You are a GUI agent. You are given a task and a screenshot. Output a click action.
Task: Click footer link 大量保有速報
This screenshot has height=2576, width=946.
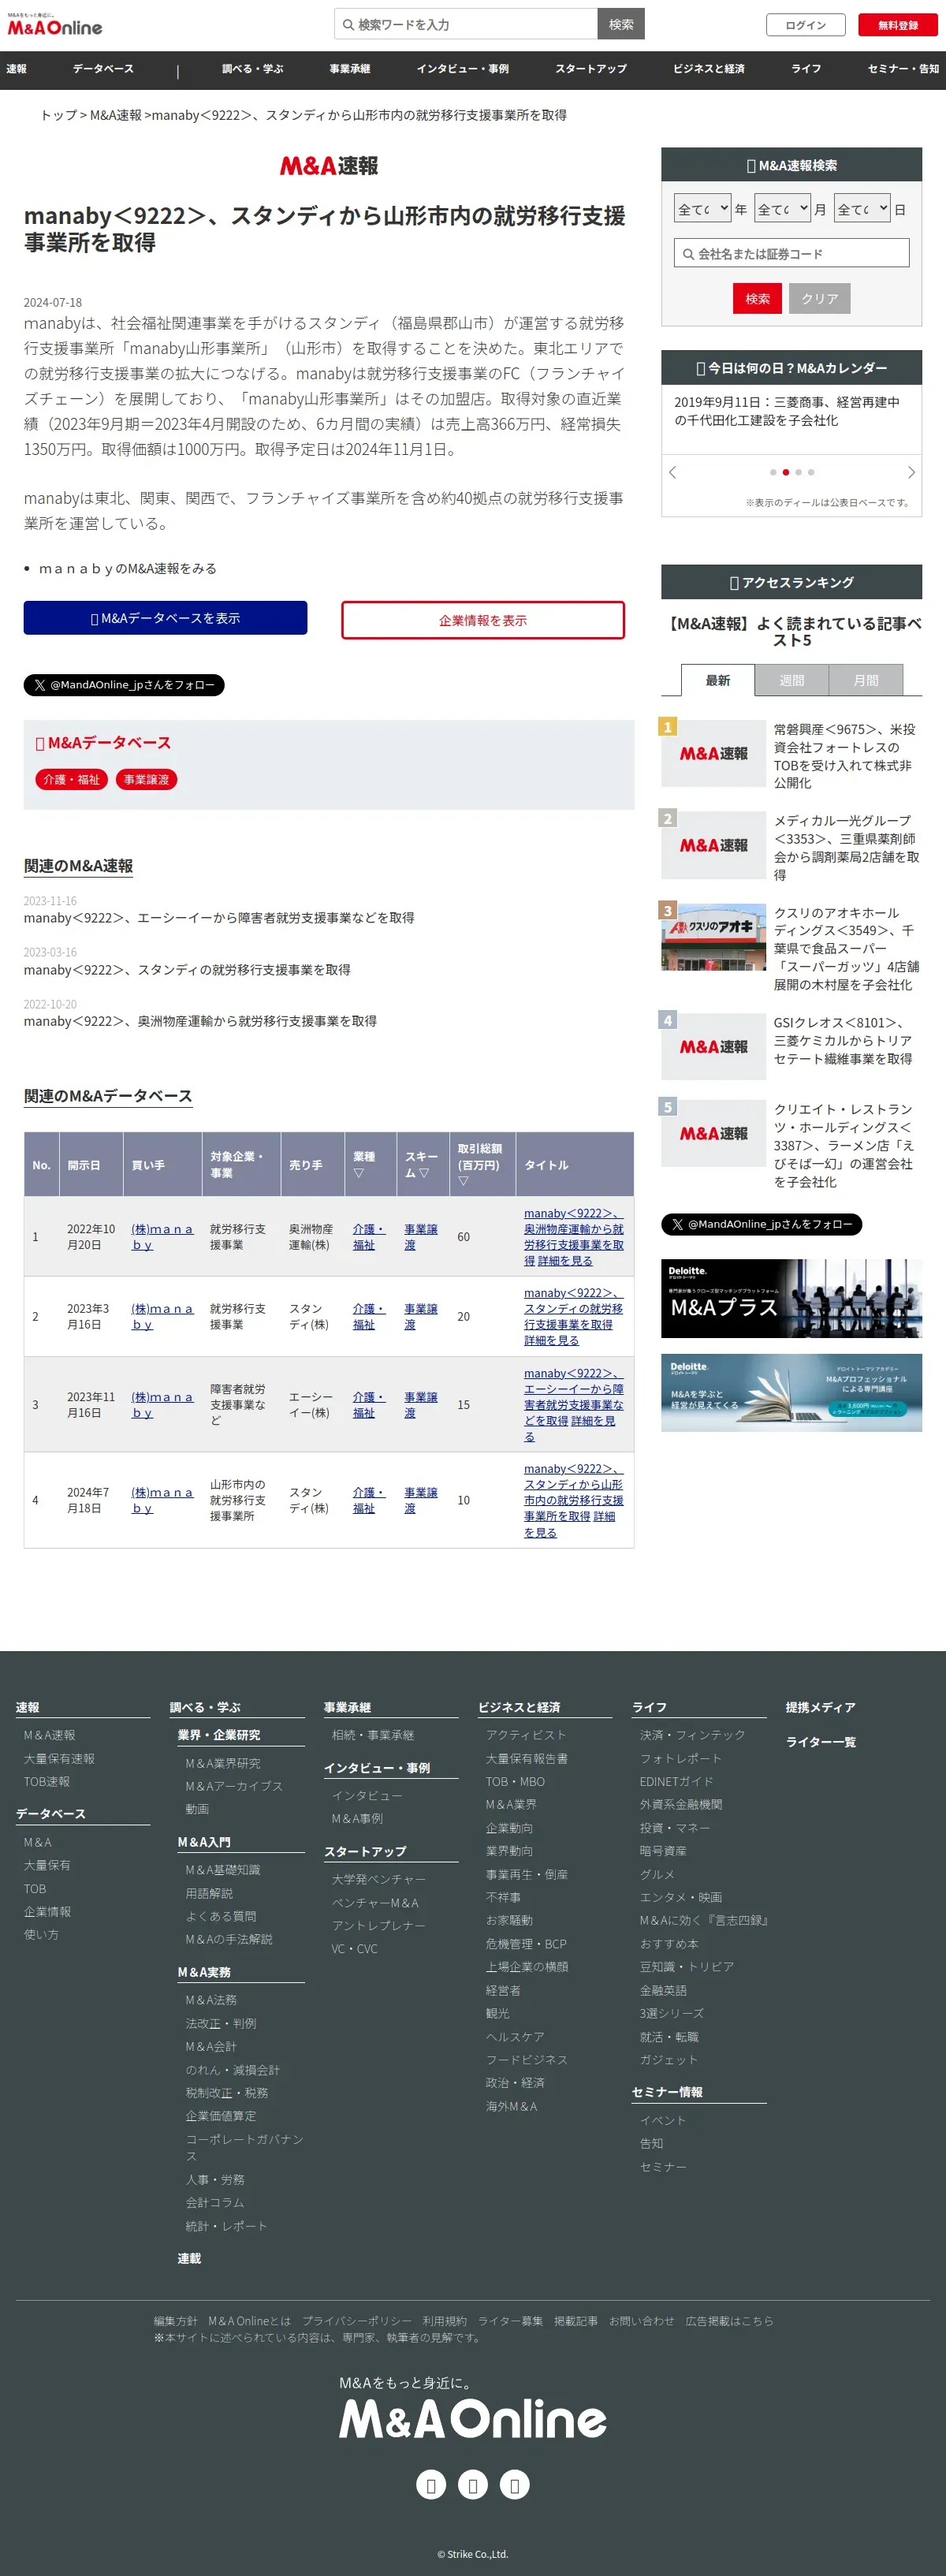click(59, 1758)
